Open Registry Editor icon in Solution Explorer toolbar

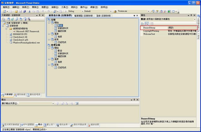13,19
